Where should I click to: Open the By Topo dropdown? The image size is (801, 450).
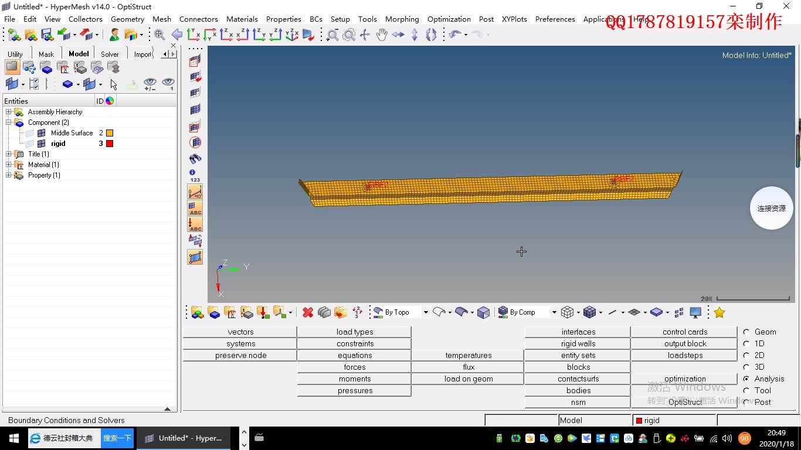point(426,312)
